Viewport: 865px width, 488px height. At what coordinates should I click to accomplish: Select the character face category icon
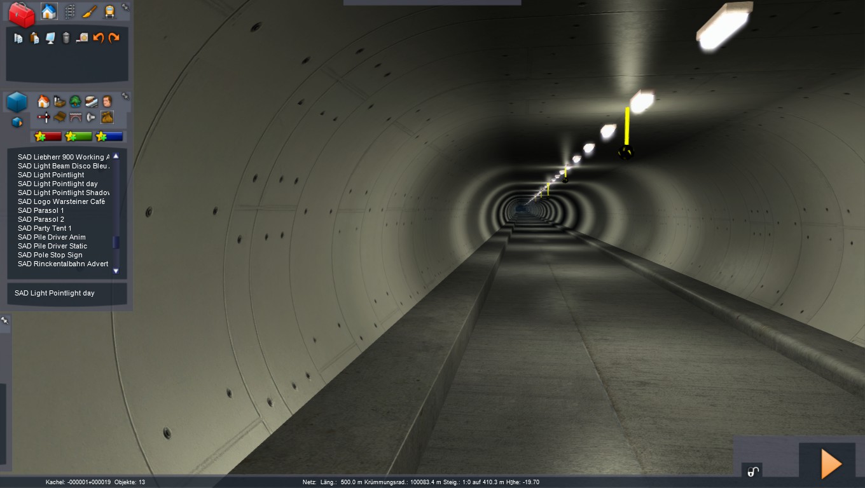107,102
